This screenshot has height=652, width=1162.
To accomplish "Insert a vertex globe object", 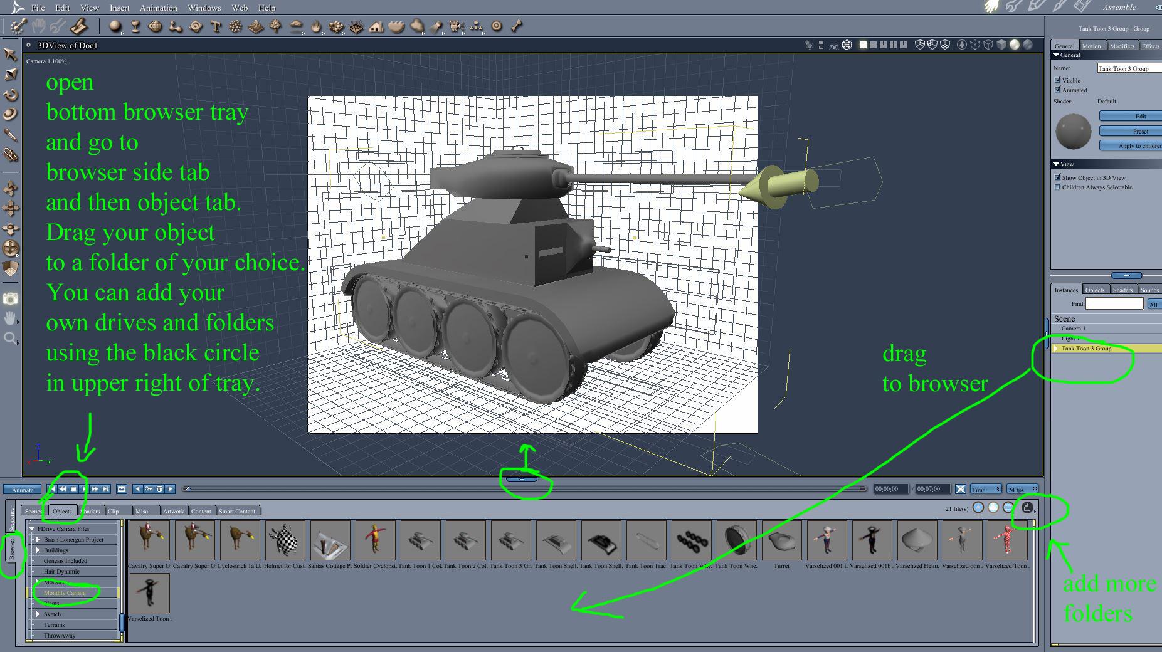I will pos(155,26).
